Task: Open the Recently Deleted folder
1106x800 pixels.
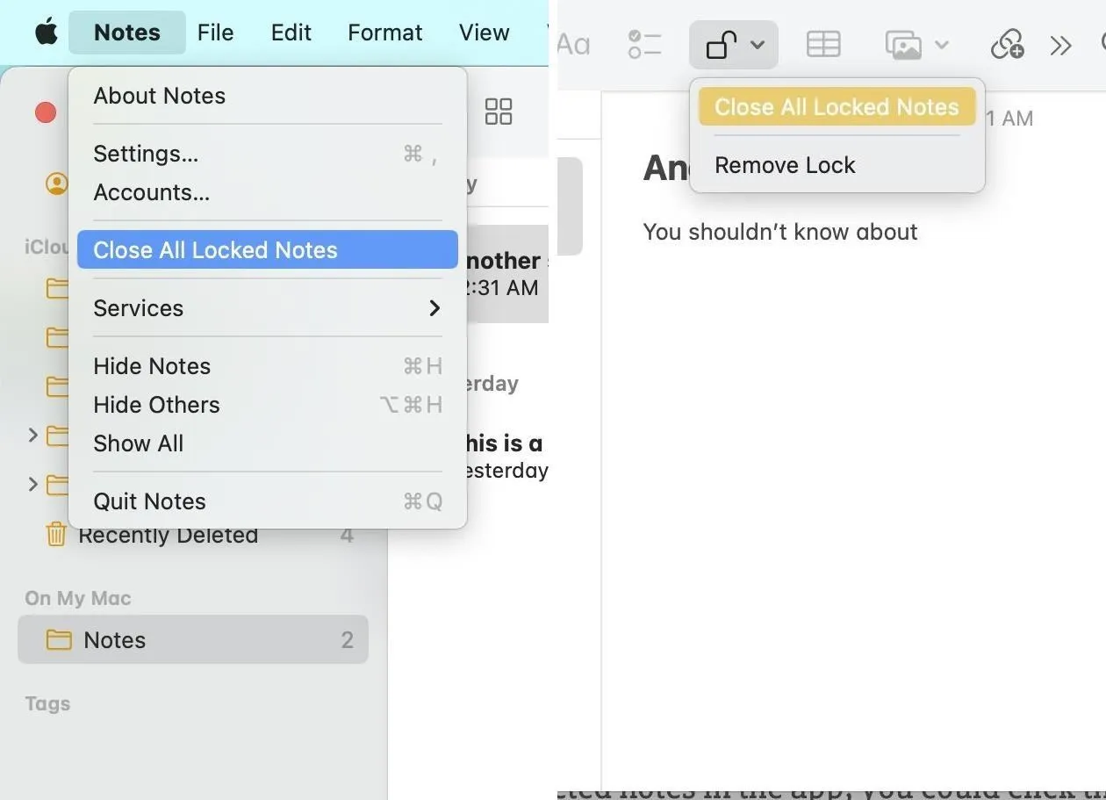Action: 168,536
